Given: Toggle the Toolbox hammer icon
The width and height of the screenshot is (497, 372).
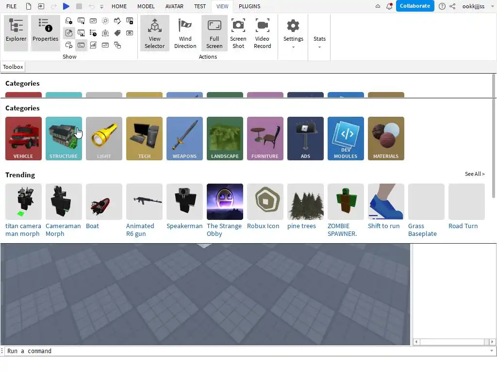Looking at the screenshot, I should click(69, 33).
